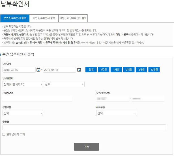Click the 본인 납부확인서 출력 section heading
Viewport: 174px width, 156px height.
[18, 54]
